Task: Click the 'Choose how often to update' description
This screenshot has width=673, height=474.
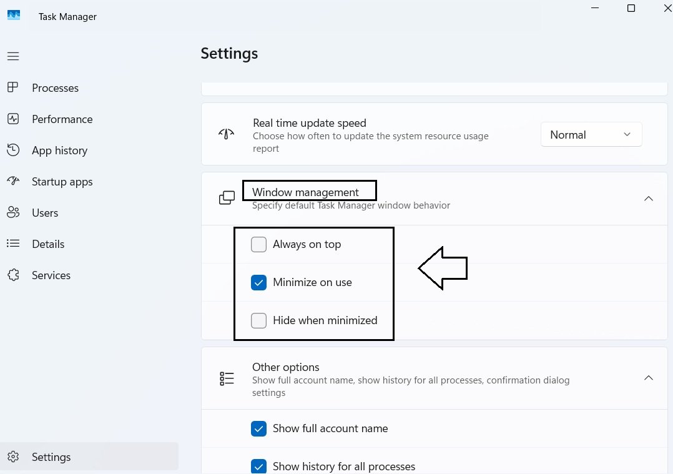Action: coord(370,142)
